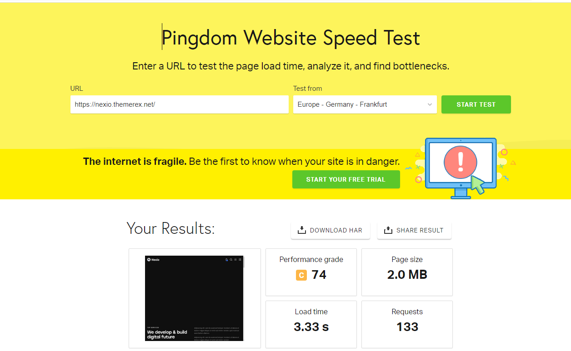Click the orange C grade badge
Viewport: 571px width, 351px height.
coord(301,275)
